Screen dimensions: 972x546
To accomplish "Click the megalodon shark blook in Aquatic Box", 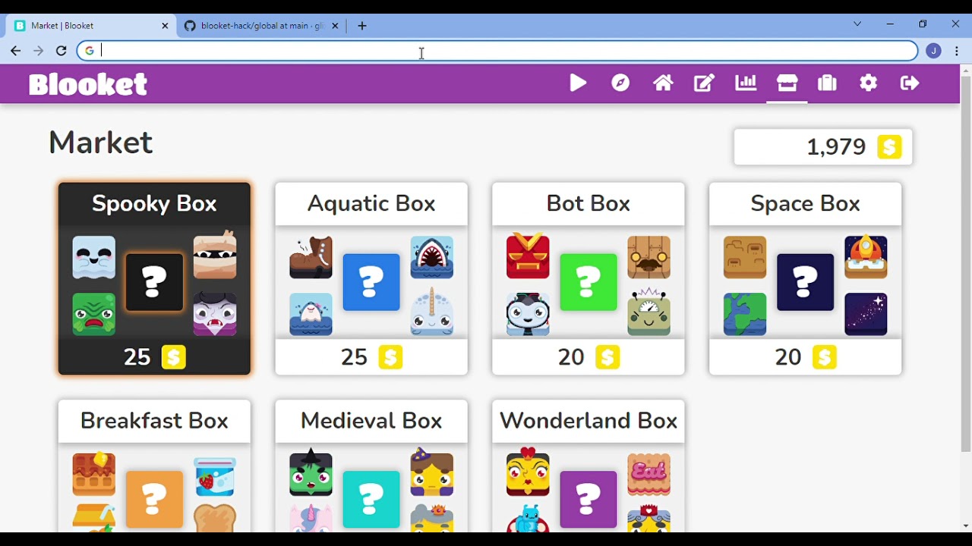I will tap(432, 257).
